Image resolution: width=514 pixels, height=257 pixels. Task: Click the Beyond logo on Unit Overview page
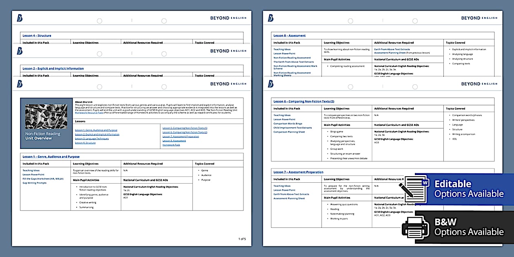20,84
